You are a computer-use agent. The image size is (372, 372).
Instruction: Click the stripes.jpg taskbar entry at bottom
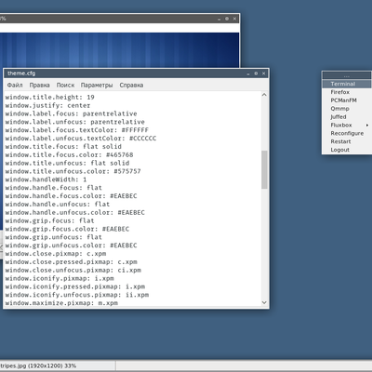point(58,365)
